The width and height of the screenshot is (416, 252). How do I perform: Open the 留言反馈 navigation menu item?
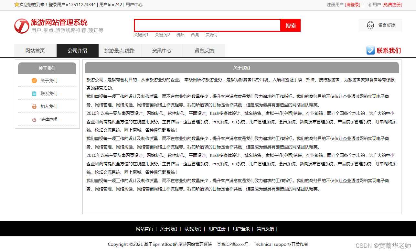[204, 50]
